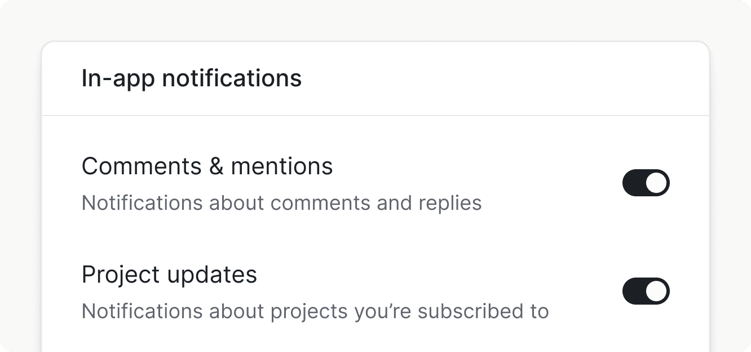The width and height of the screenshot is (751, 352).
Task: Click the dark track of the bottom switch
Action: [634, 291]
